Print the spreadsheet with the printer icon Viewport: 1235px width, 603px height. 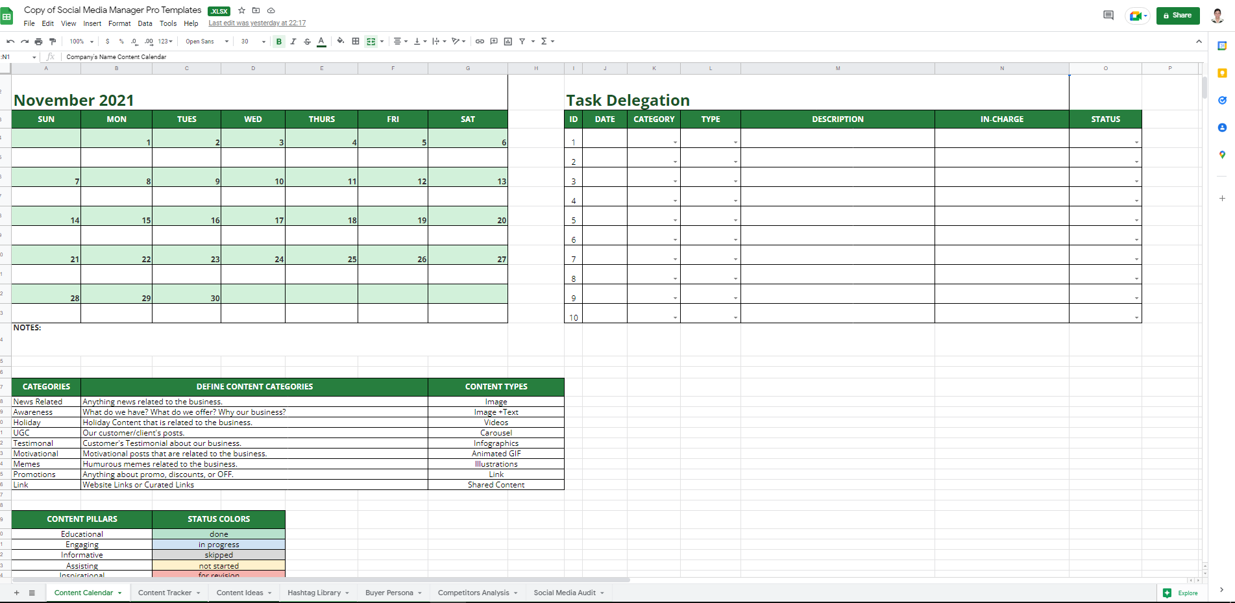pyautogui.click(x=38, y=42)
